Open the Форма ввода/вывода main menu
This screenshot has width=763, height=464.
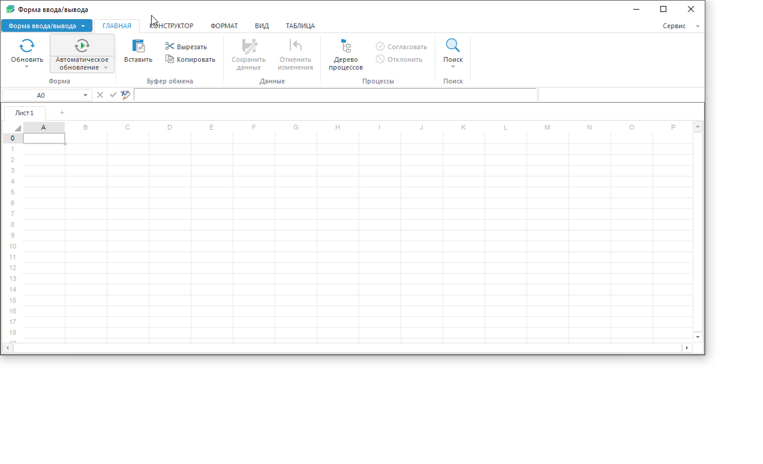[x=47, y=26]
